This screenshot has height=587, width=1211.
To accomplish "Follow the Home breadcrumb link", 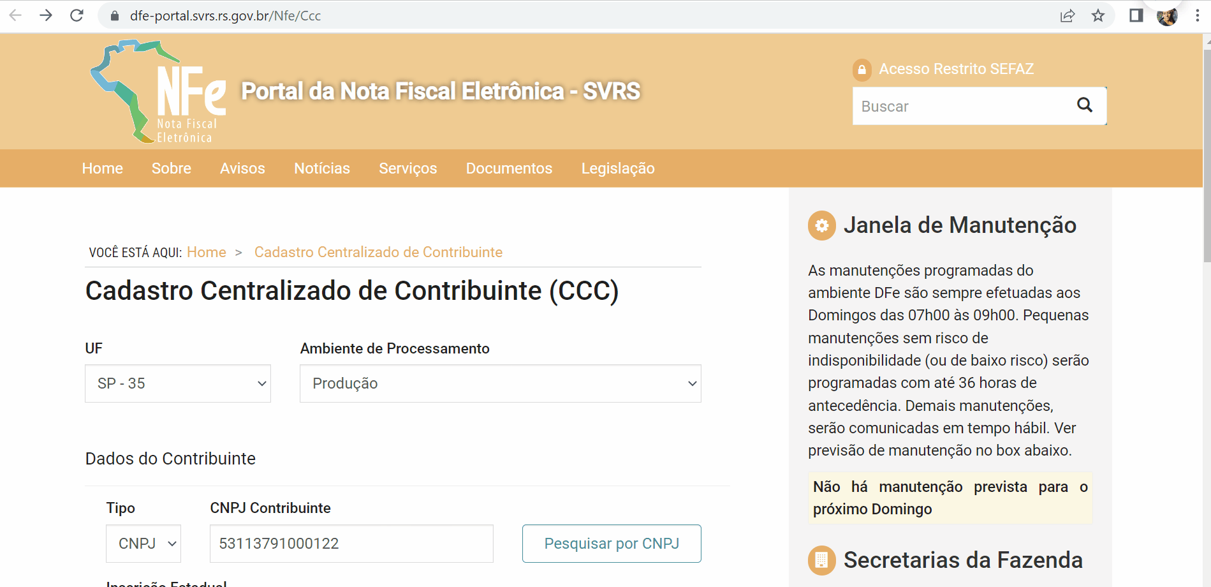I will click(x=205, y=252).
